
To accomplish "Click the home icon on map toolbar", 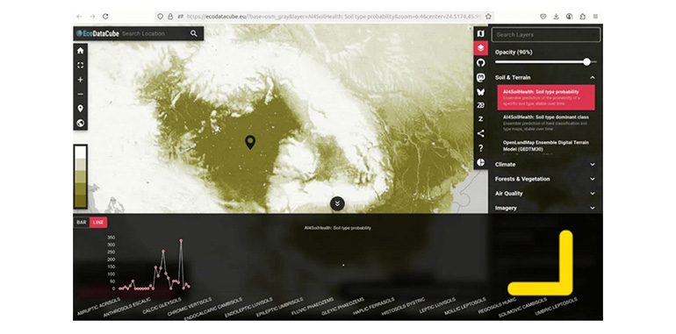I will [80, 51].
